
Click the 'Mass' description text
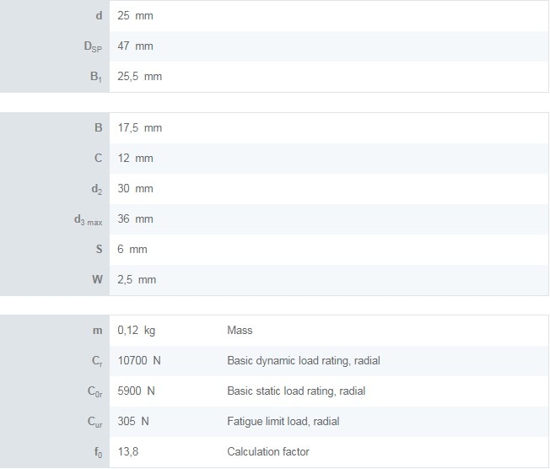coord(240,330)
